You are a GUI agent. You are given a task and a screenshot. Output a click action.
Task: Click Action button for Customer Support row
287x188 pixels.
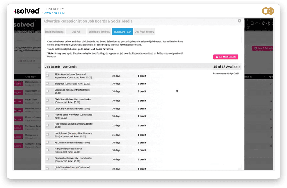pos(18,146)
